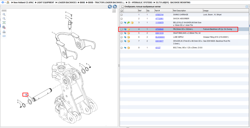
Task: Navigate to B80B - TRACTOR LOADER BACKHOE breadcrumb
Action: 106,2
